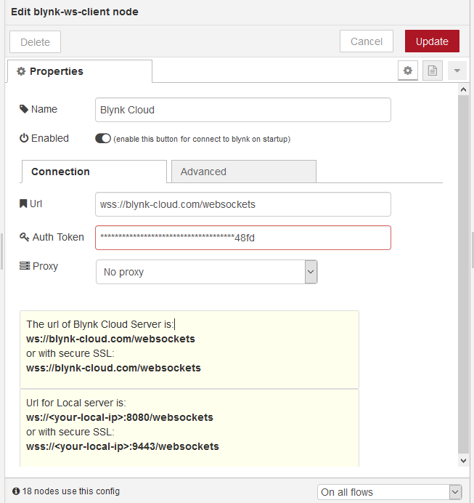The width and height of the screenshot is (474, 503).
Task: Click the Delete button
Action: click(x=36, y=41)
